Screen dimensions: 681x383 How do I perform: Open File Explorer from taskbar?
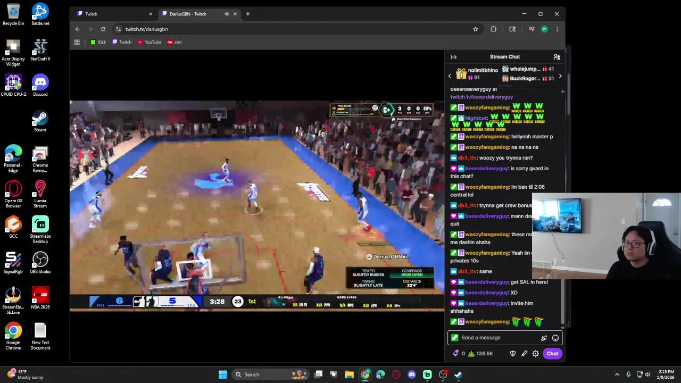point(349,374)
